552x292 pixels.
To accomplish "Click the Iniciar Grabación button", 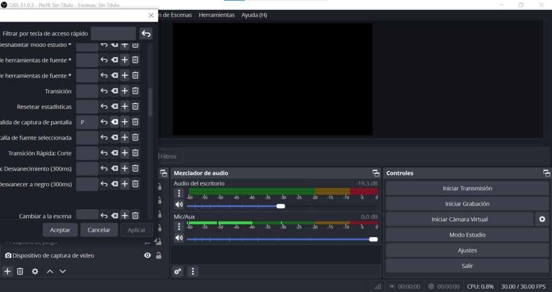I will pyautogui.click(x=467, y=204).
